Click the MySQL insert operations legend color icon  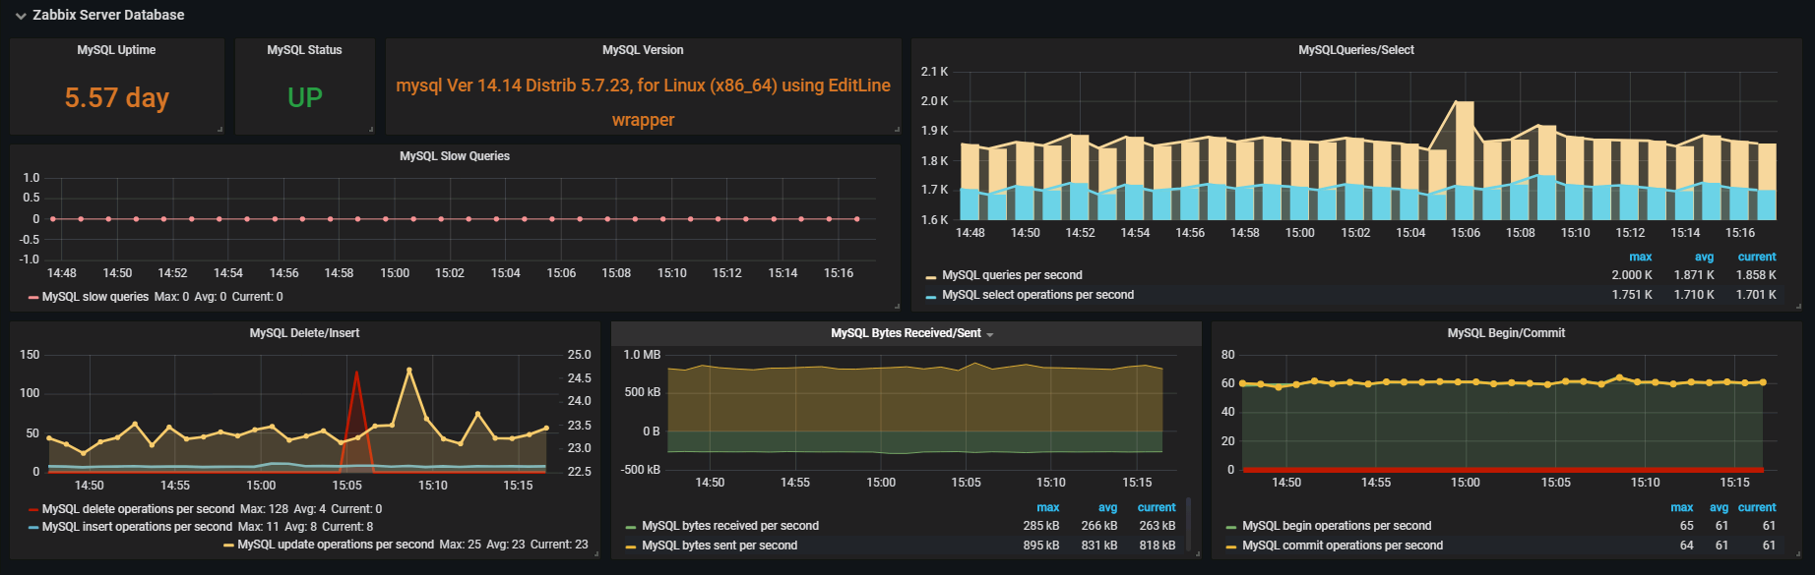coord(33,528)
